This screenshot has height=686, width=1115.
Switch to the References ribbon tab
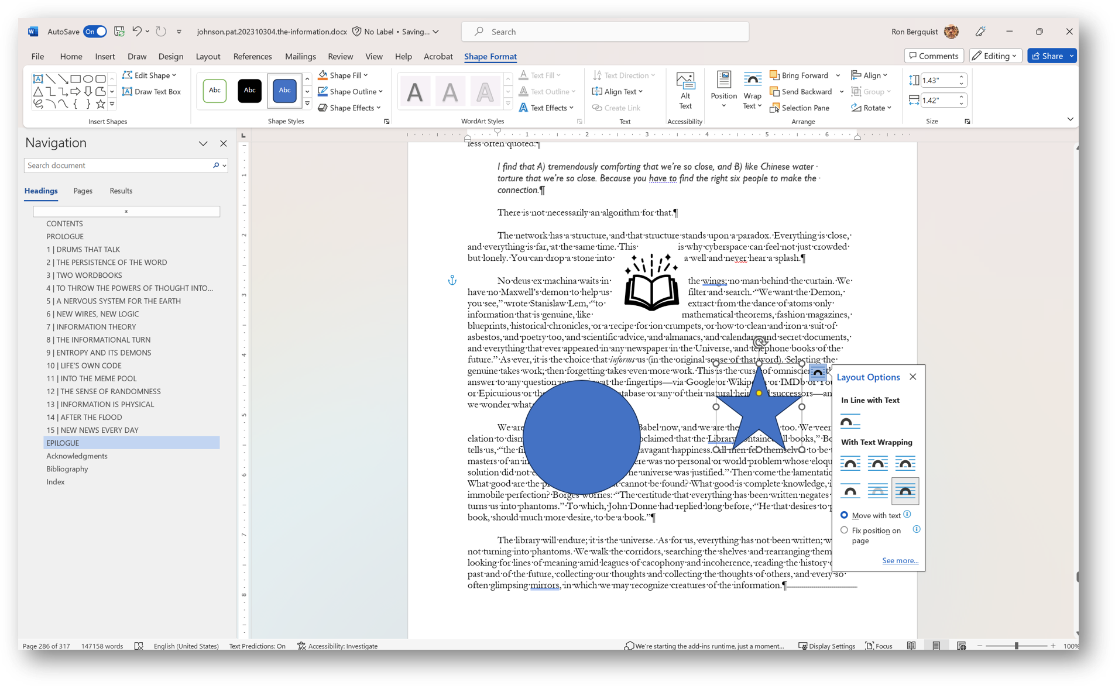tap(252, 56)
